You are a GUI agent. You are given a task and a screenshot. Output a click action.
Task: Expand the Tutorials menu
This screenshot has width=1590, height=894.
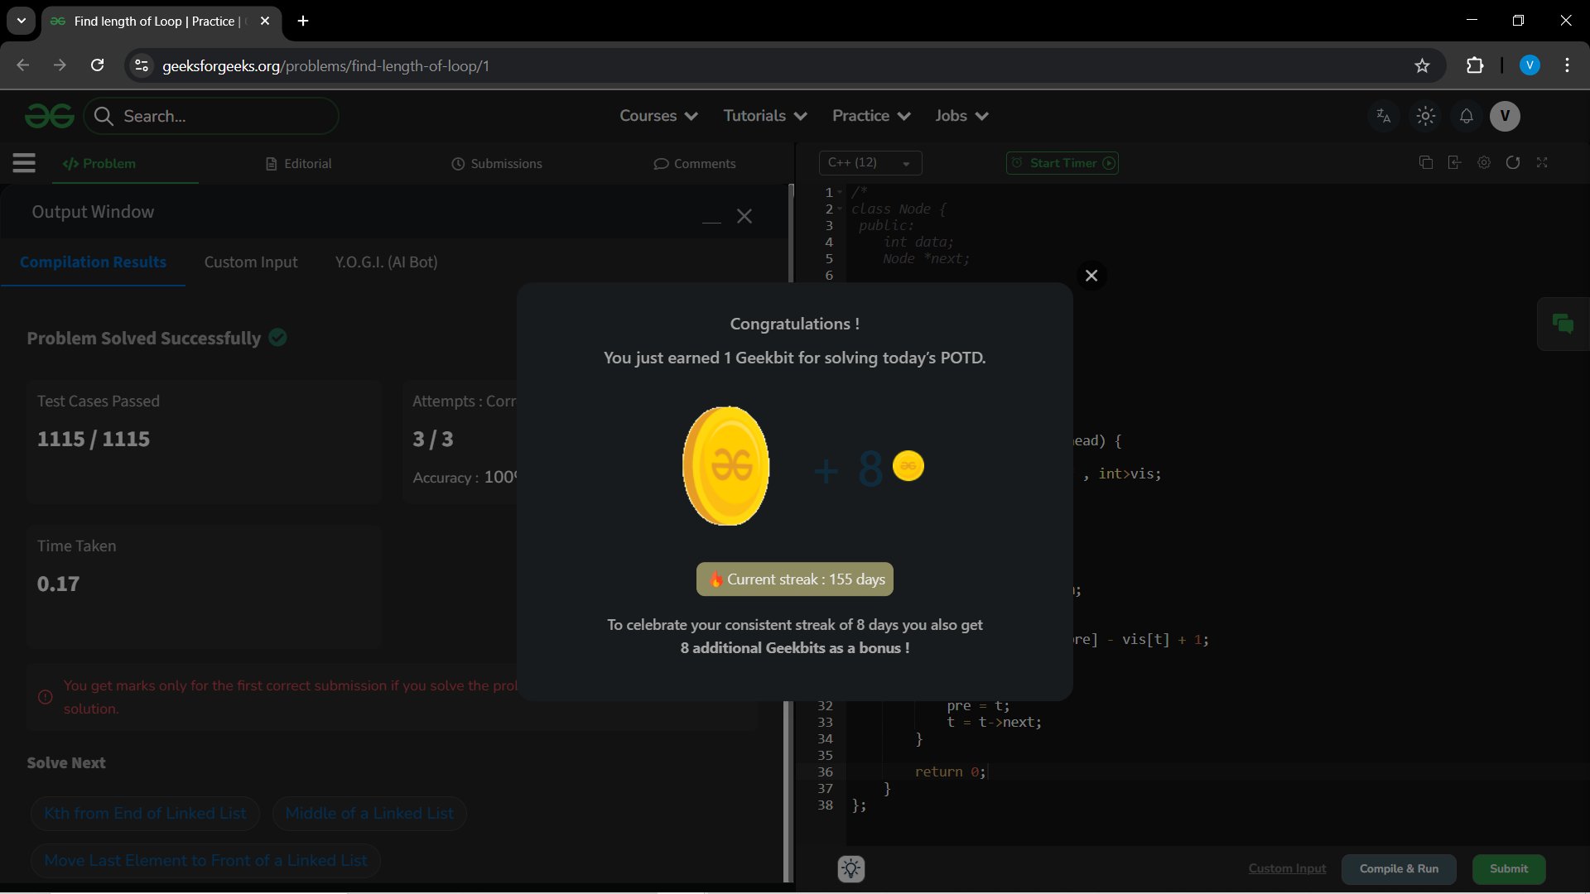pyautogui.click(x=764, y=116)
